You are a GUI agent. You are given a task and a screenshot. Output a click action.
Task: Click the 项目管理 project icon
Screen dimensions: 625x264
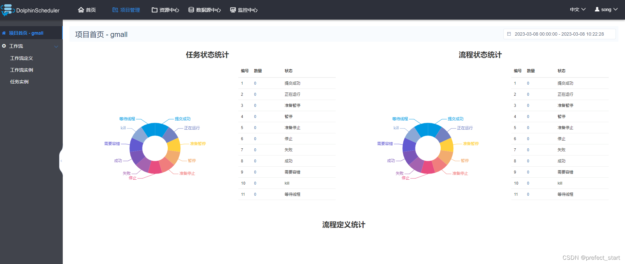[x=115, y=10]
